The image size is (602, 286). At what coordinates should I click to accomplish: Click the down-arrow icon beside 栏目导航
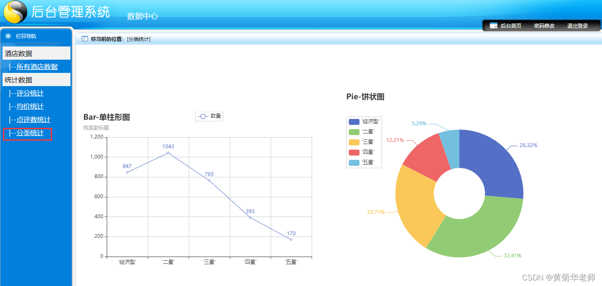pyautogui.click(x=8, y=36)
